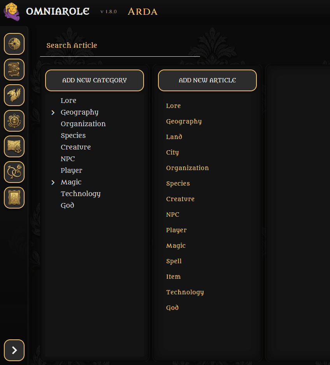Open the Player article link
Image resolution: width=330 pixels, height=365 pixels.
click(x=176, y=230)
